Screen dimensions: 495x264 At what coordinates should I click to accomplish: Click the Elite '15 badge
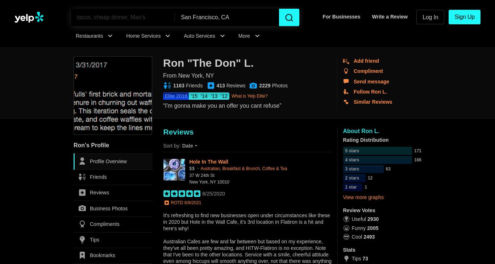pyautogui.click(x=194, y=96)
